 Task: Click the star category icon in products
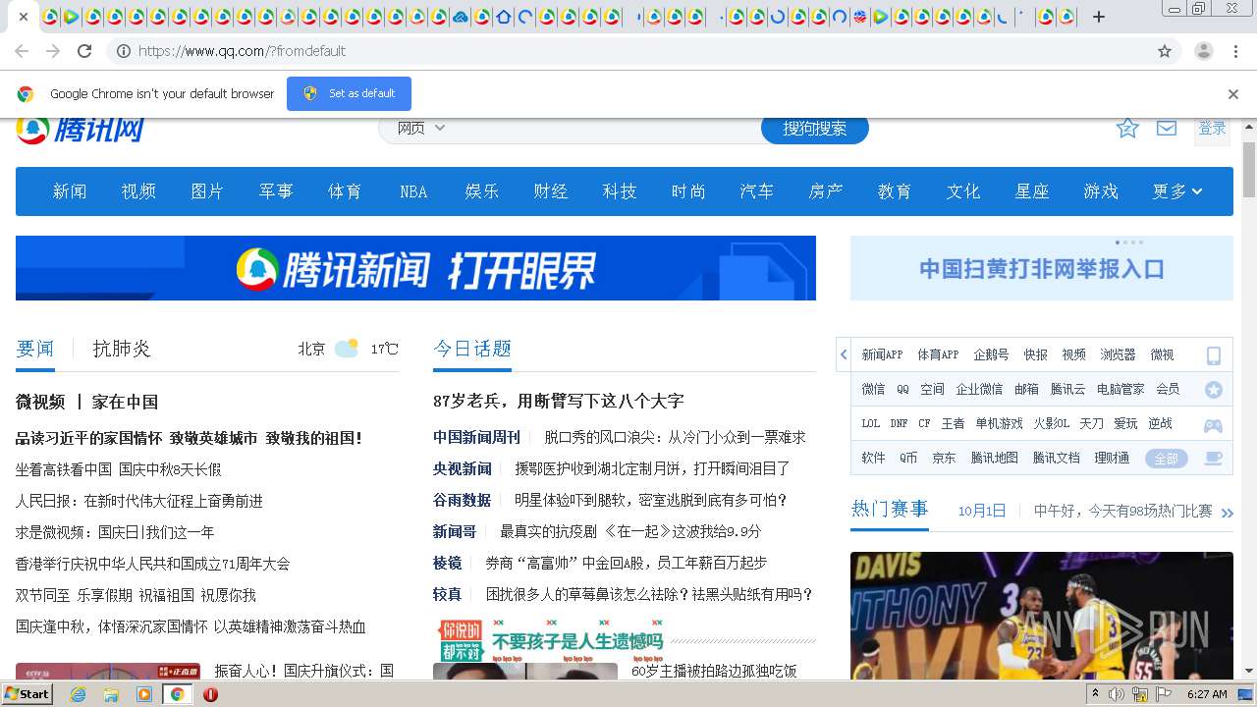pos(1214,390)
